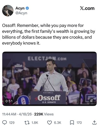
Task: Open the Acyn display name
Action: click(x=20, y=8)
